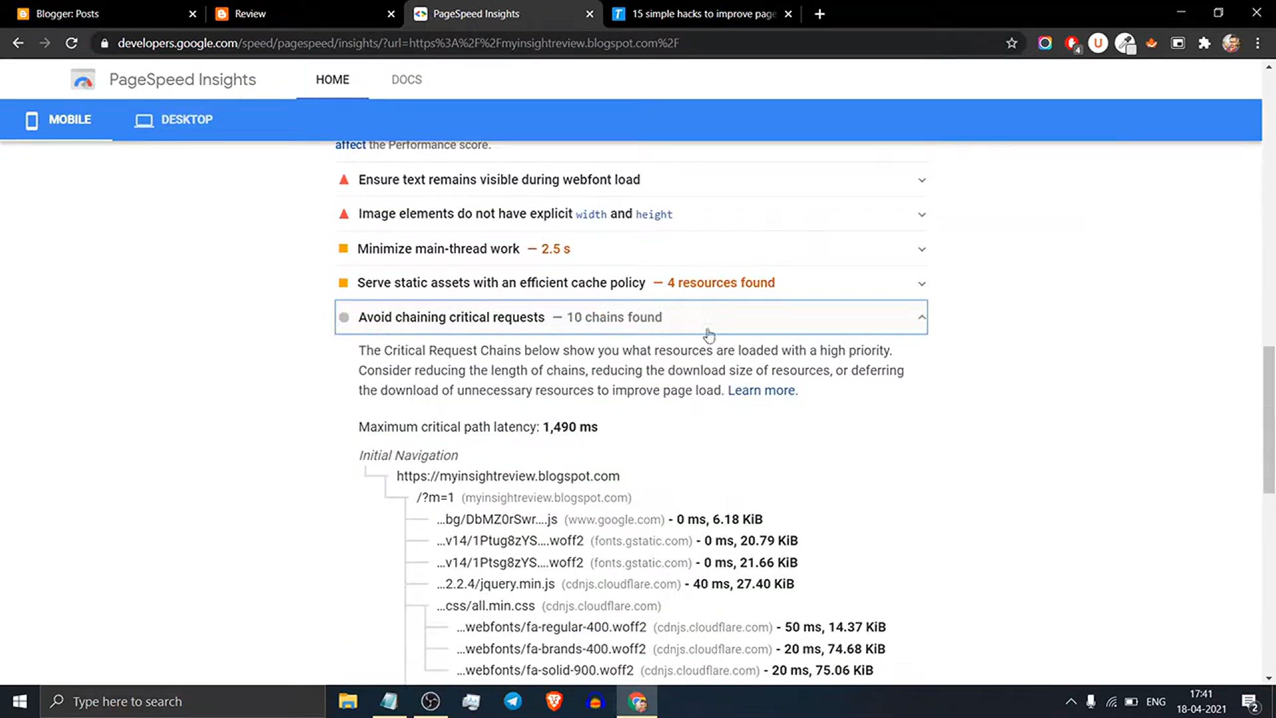Switch to the 15 simple hacks tab
The width and height of the screenshot is (1276, 718).
point(703,14)
